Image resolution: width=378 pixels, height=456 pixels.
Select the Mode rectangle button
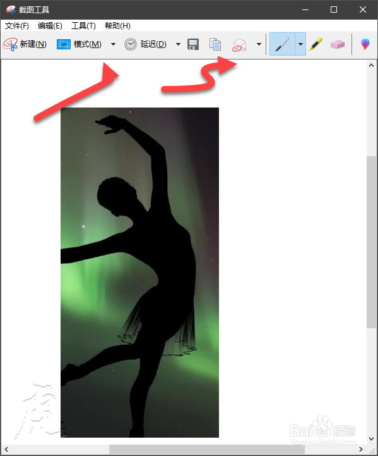pos(80,44)
